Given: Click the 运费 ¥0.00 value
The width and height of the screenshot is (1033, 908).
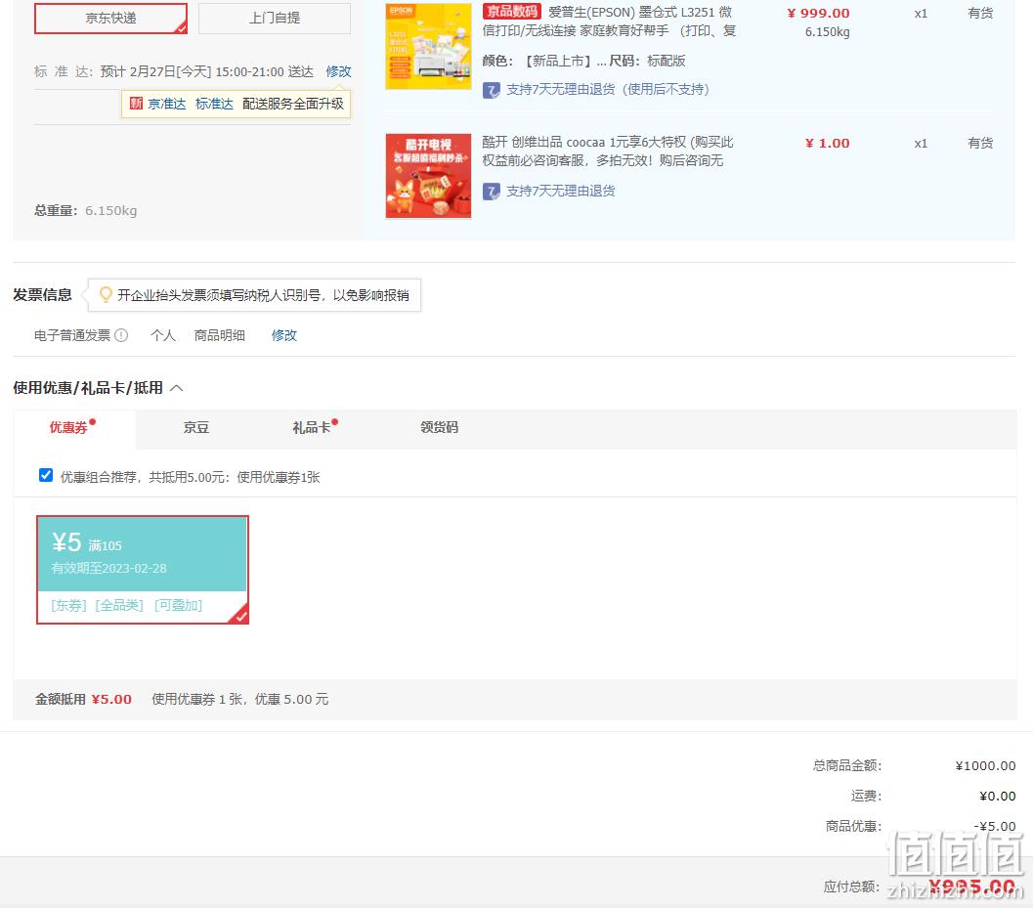Looking at the screenshot, I should click(998, 796).
